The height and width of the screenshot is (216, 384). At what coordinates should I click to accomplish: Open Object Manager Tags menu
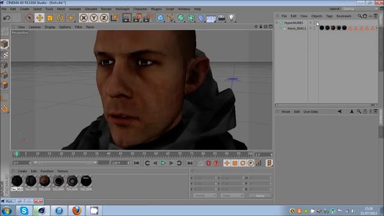click(329, 16)
